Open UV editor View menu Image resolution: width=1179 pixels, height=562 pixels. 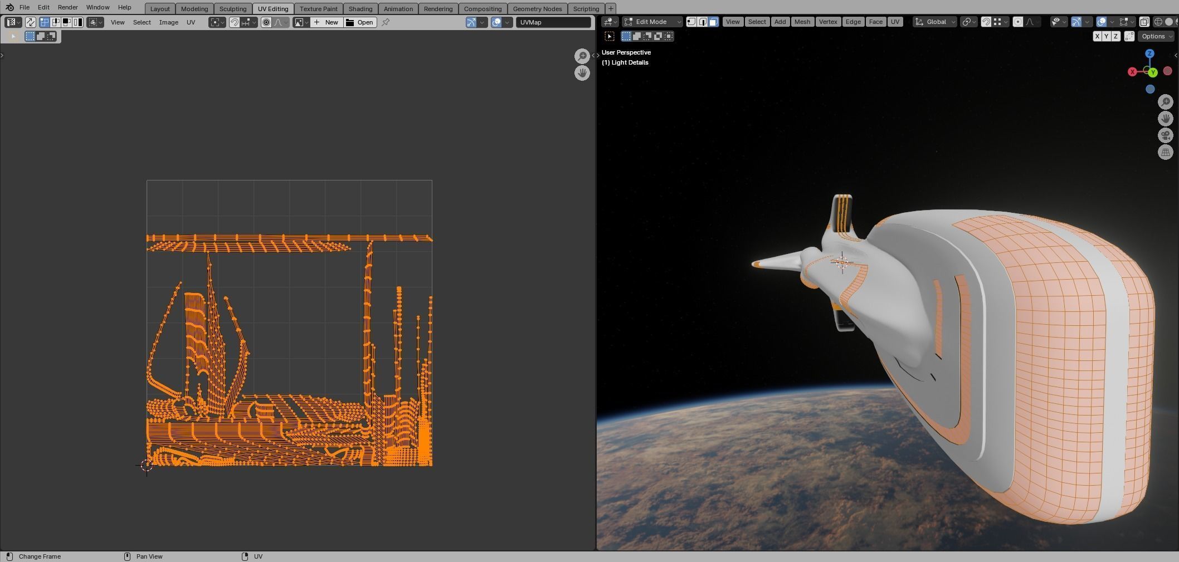click(118, 22)
